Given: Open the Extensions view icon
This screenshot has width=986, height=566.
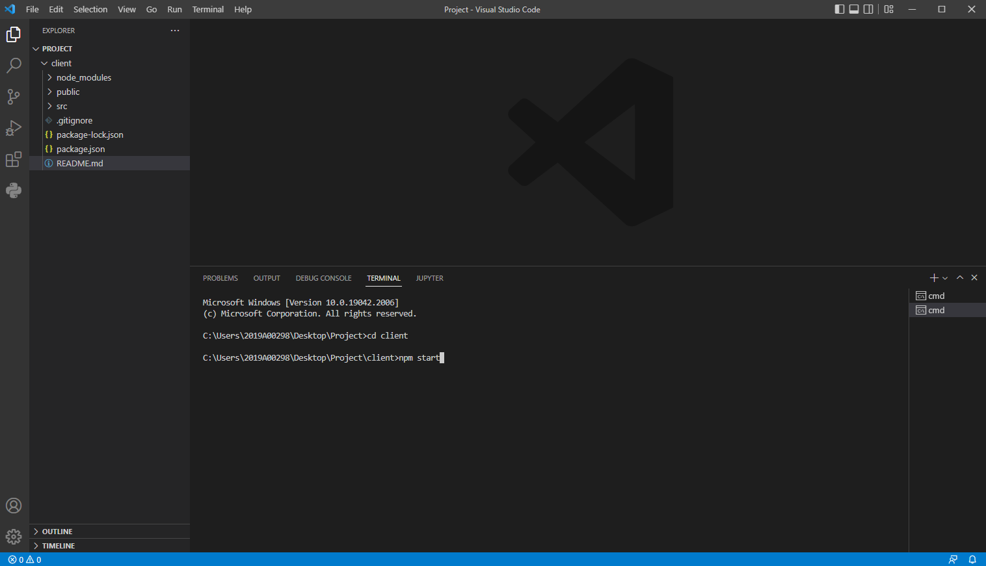Looking at the screenshot, I should (14, 159).
